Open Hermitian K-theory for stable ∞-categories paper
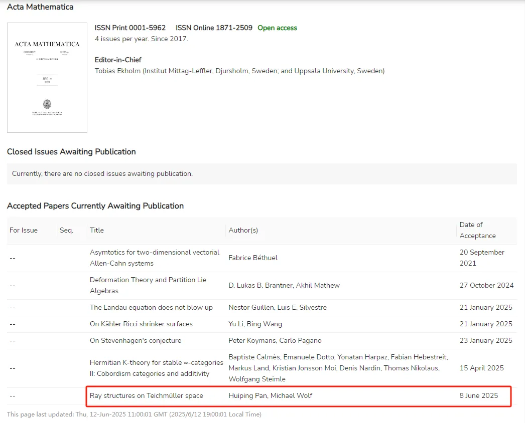Image resolution: width=525 pixels, height=423 pixels. pos(156,368)
